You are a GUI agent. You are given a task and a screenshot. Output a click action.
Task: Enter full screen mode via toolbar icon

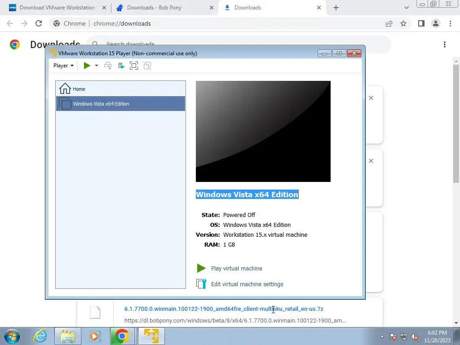click(x=134, y=66)
